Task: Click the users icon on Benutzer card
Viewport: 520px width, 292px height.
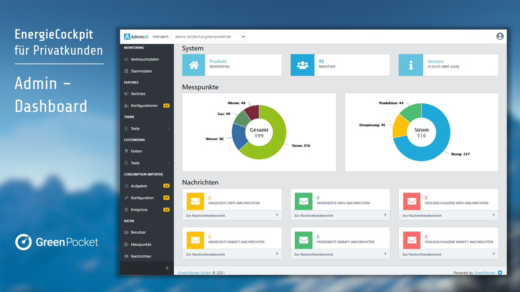Action: (302, 65)
